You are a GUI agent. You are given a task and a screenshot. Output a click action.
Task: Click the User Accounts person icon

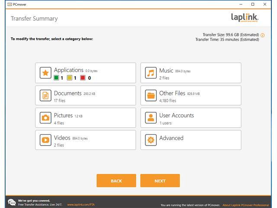pos(151,117)
